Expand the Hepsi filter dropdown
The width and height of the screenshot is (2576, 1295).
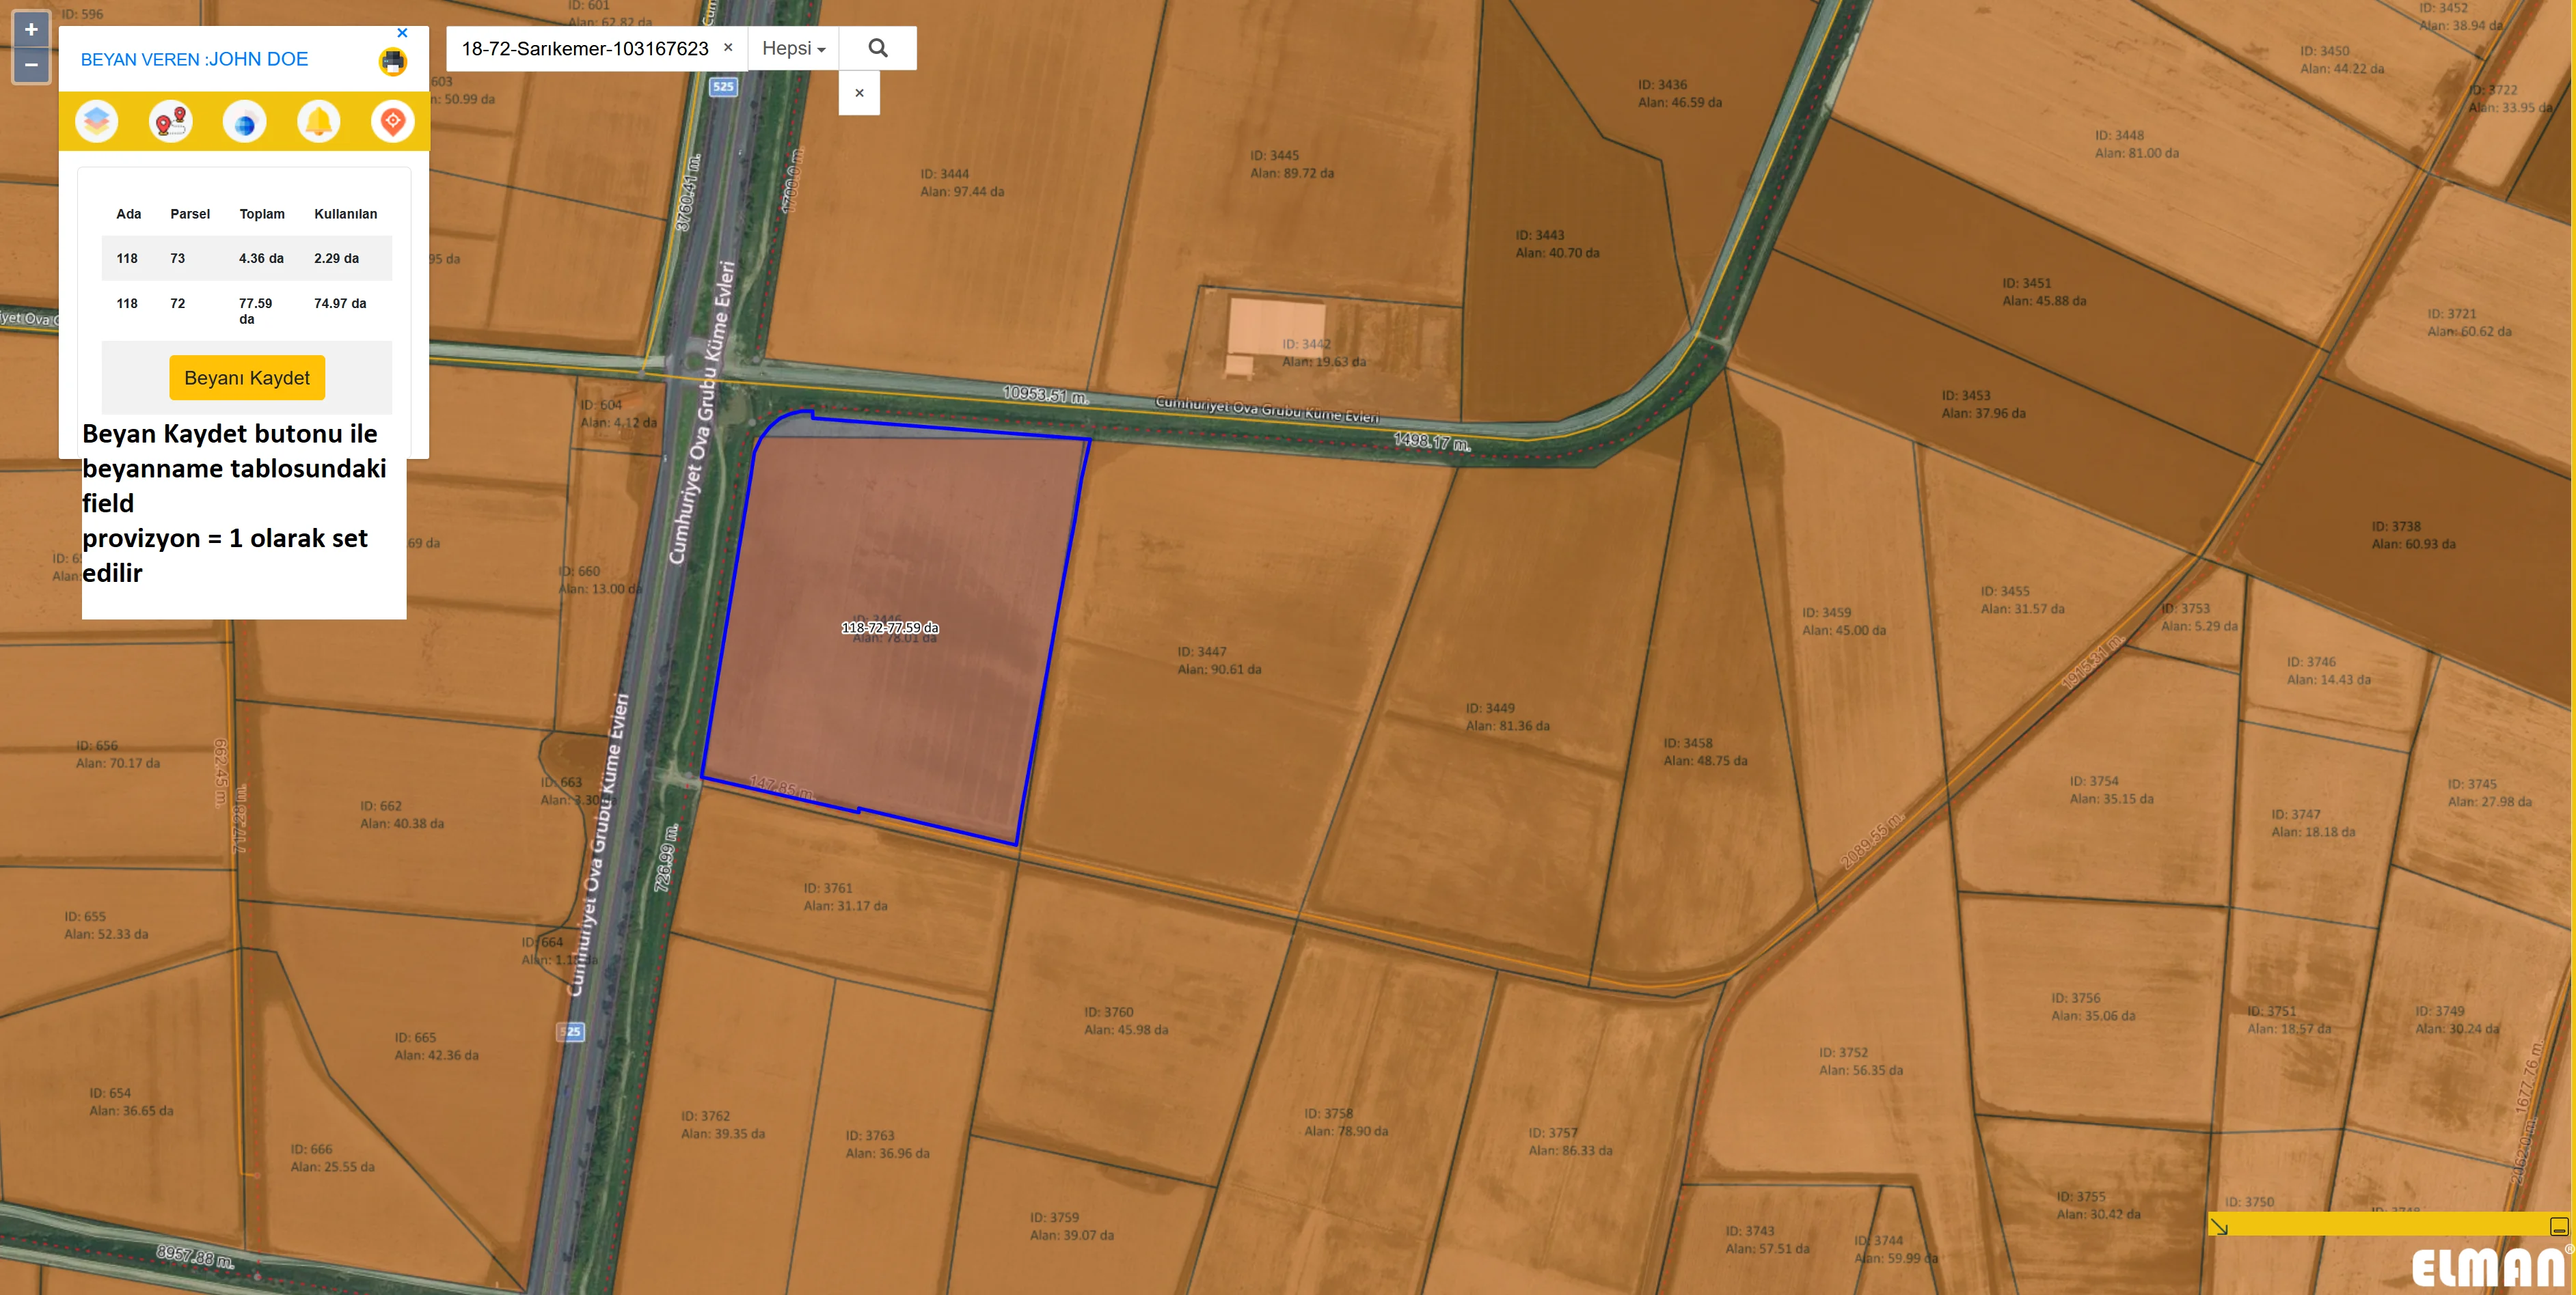[x=793, y=48]
